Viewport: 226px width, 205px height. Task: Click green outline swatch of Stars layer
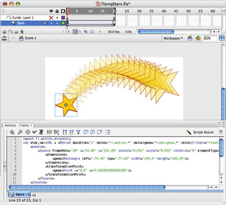63,23
